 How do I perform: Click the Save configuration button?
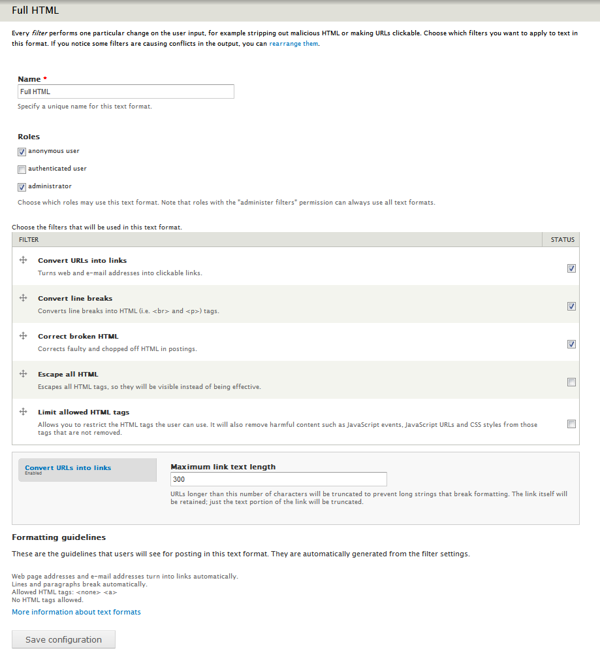click(x=63, y=640)
